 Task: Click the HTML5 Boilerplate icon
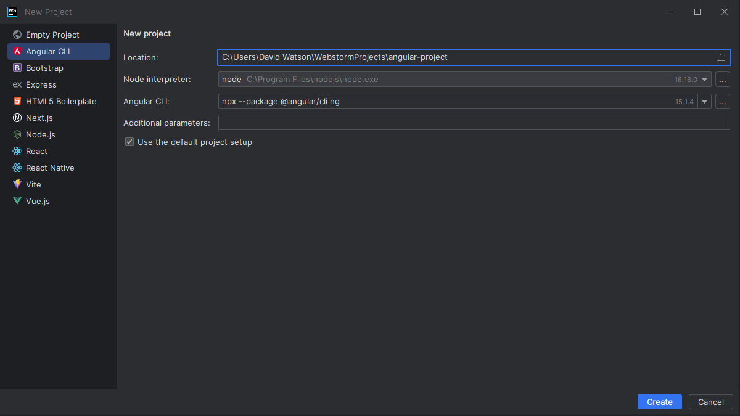tap(17, 101)
